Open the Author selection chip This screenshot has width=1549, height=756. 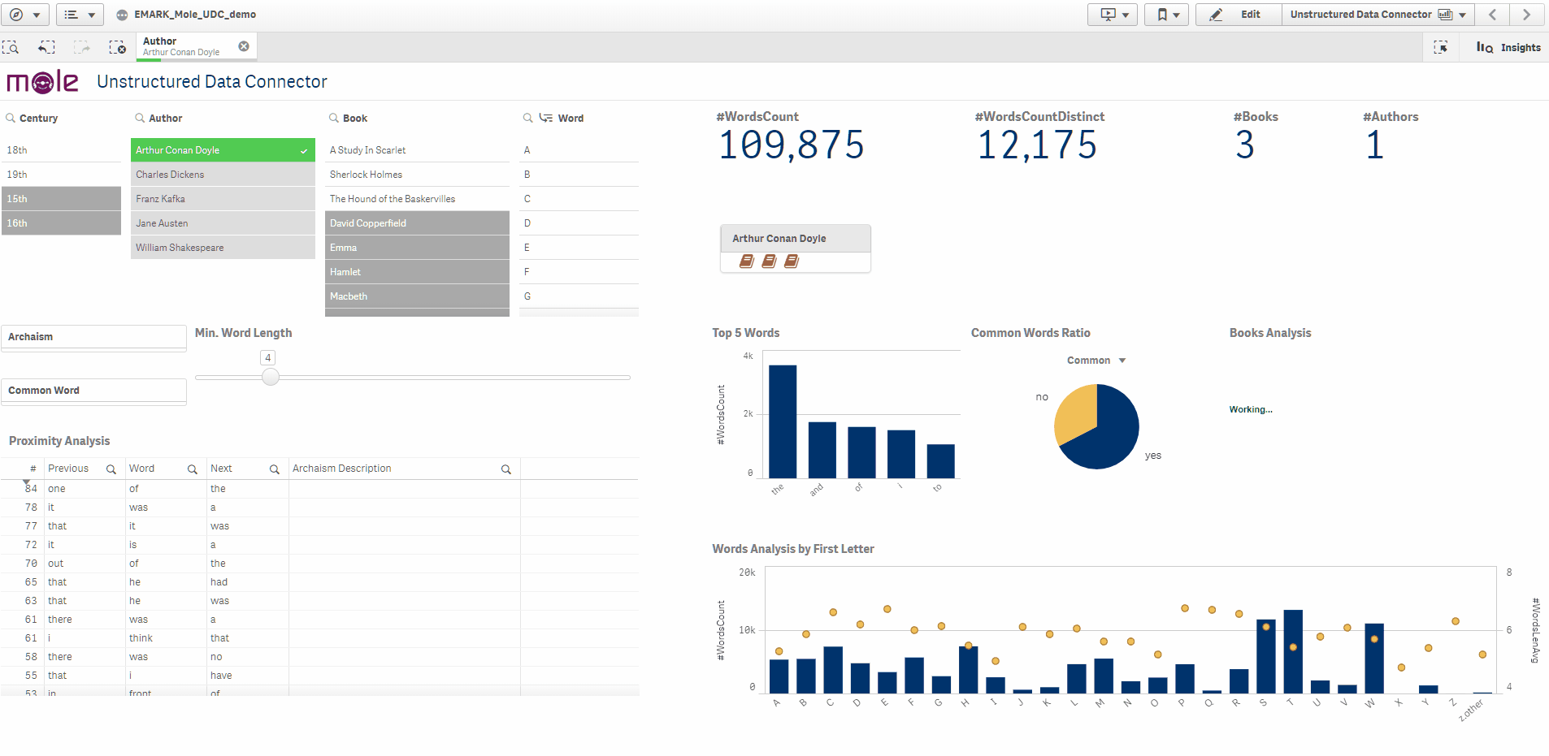point(187,46)
